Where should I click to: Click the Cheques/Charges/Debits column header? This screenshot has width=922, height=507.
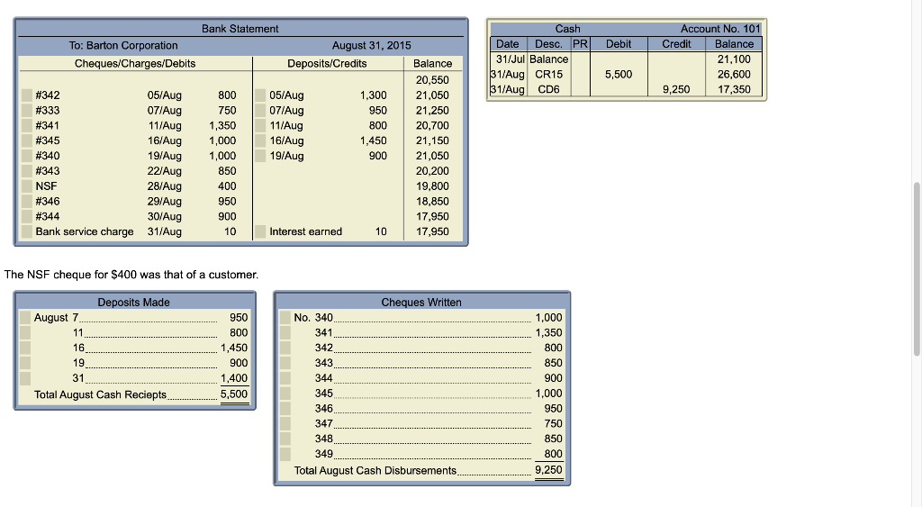[x=135, y=64]
